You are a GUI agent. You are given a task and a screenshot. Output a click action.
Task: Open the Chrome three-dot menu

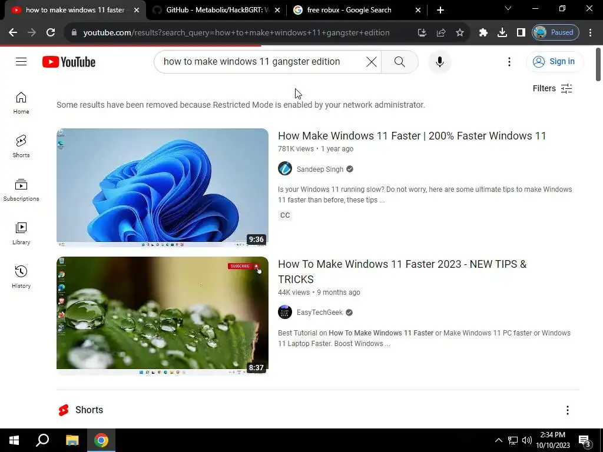(590, 33)
